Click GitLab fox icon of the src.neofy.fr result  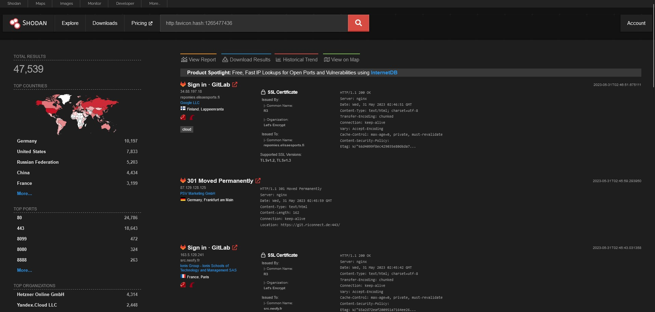tap(183, 247)
